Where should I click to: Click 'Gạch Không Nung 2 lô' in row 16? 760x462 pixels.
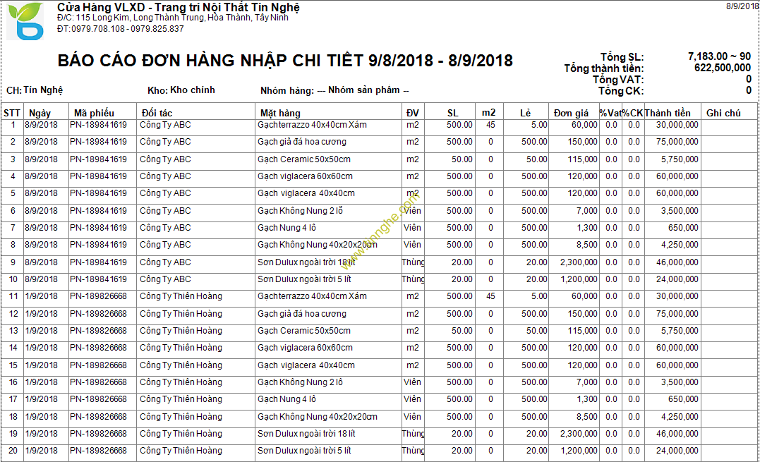[x=300, y=382]
